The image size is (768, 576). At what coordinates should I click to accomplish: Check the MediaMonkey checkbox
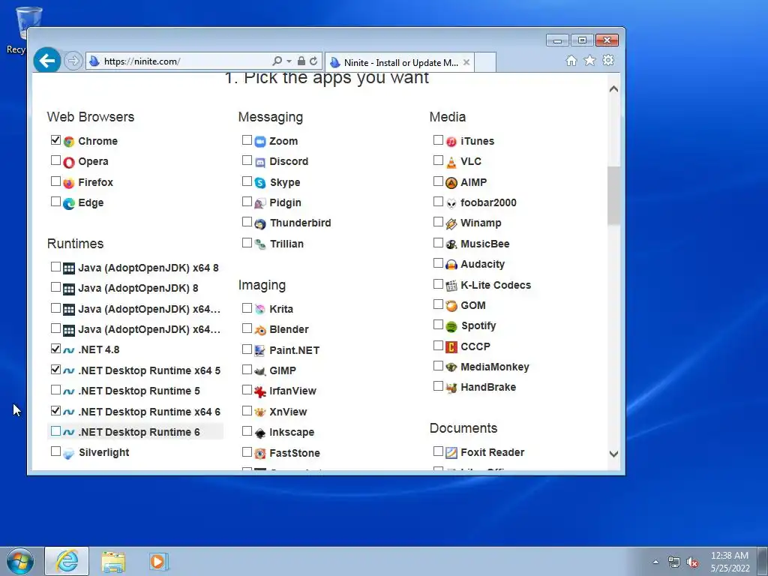click(438, 366)
